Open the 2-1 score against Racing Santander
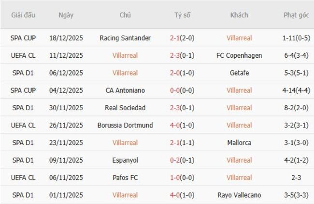 pyautogui.click(x=175, y=38)
